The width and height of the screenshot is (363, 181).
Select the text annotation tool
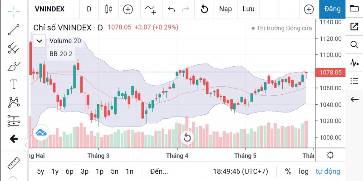click(x=14, y=84)
